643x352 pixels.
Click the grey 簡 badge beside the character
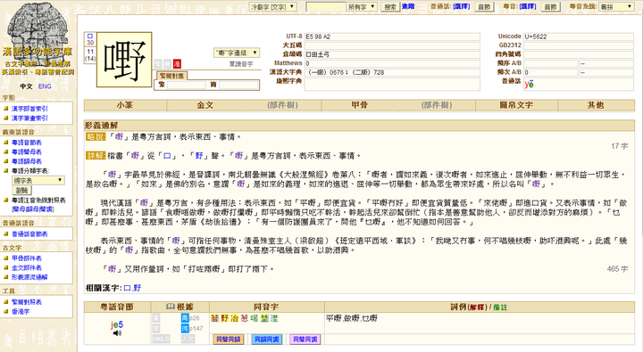pos(167,64)
